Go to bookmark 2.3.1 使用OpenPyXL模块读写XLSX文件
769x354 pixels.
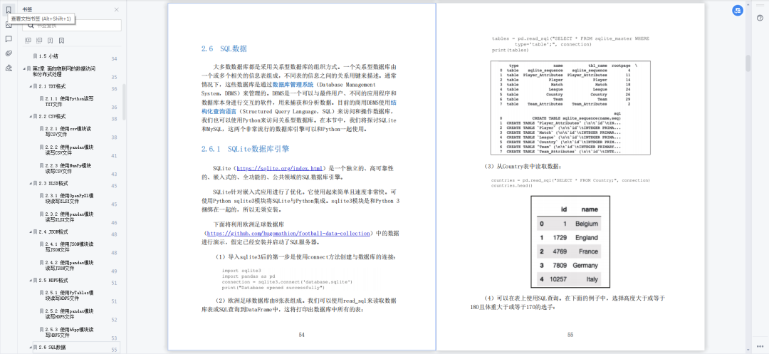point(70,198)
